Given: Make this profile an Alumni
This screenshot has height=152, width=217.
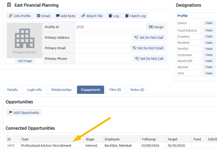Looking at the screenshot, I should (x=209, y=67).
